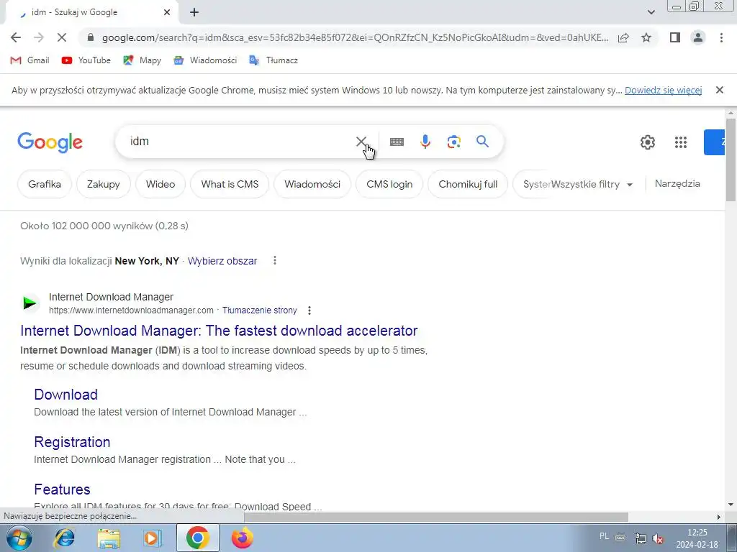This screenshot has height=552, width=737.
Task: Click the horizontal scrollbar thumb
Action: [436, 517]
